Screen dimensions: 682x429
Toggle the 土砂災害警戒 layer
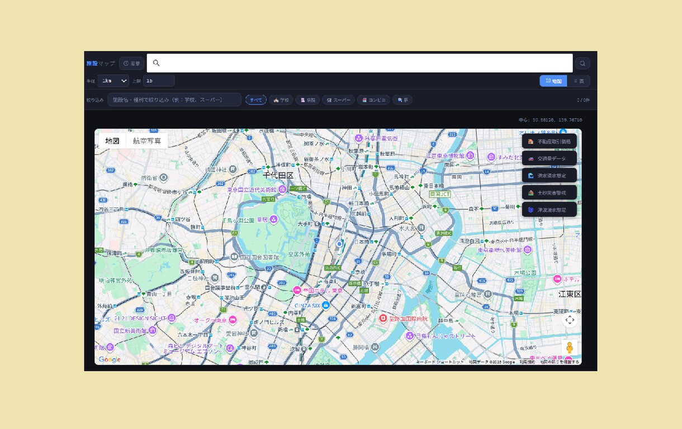pos(550,192)
